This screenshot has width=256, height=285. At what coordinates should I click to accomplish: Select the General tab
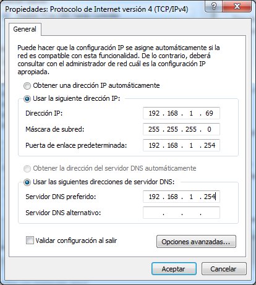click(x=25, y=29)
